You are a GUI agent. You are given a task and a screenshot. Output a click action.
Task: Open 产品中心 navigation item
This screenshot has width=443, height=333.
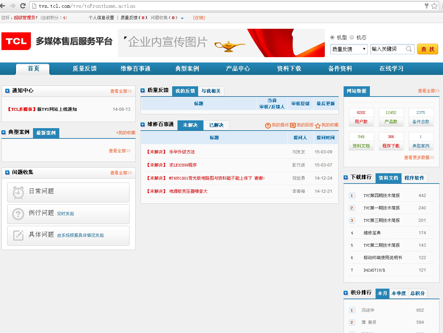click(238, 69)
